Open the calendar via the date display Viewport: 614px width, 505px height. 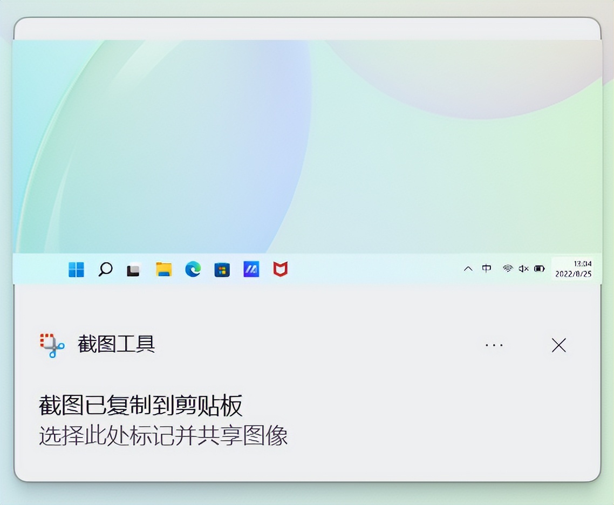(x=572, y=268)
